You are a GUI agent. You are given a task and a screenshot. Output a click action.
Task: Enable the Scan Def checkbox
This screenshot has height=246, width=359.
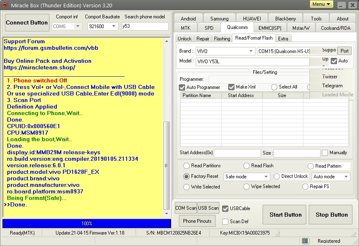point(225,222)
